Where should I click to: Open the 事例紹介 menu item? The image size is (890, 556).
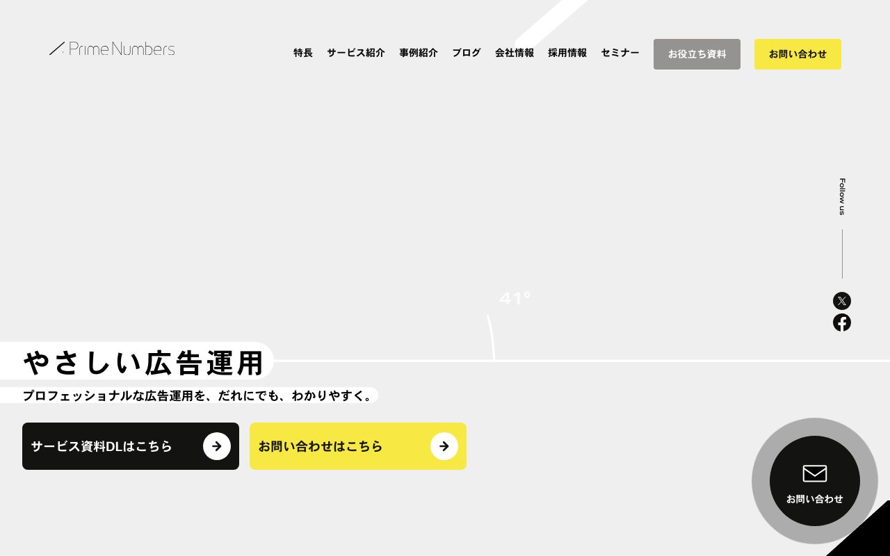419,53
